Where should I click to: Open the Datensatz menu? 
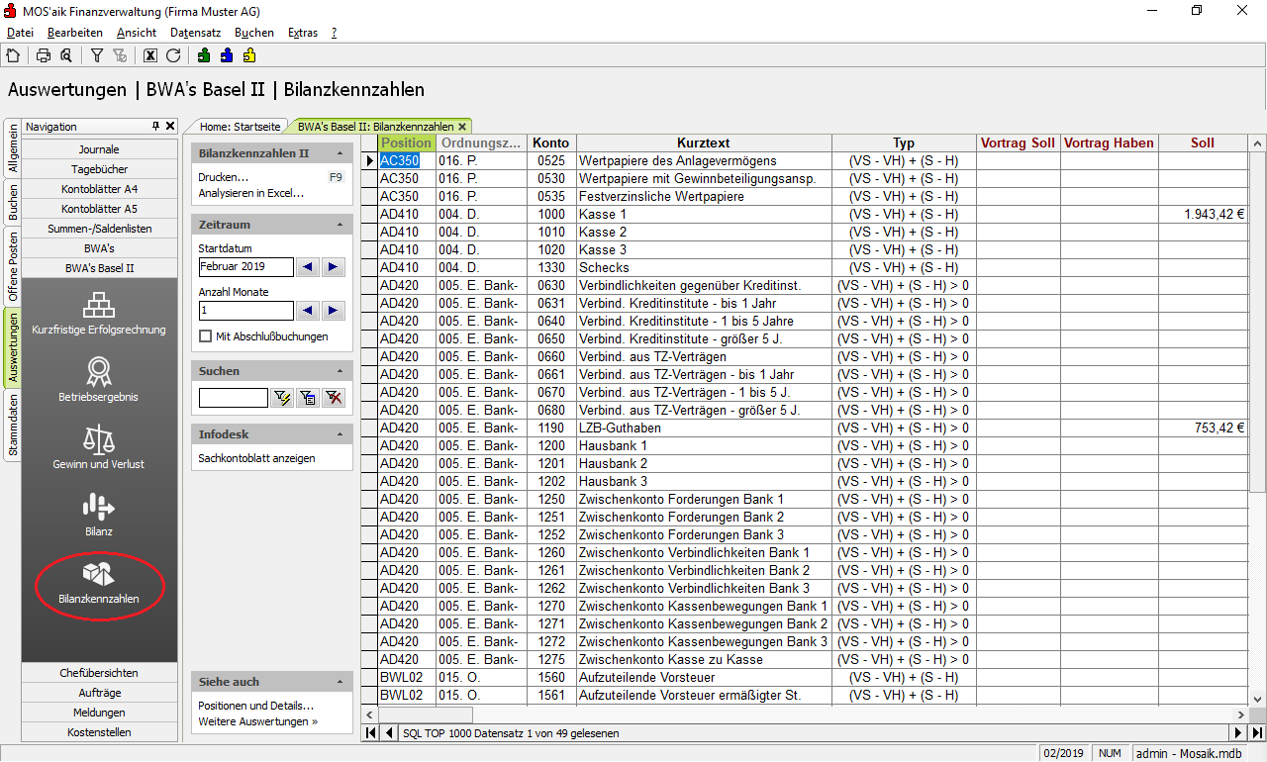[x=195, y=33]
